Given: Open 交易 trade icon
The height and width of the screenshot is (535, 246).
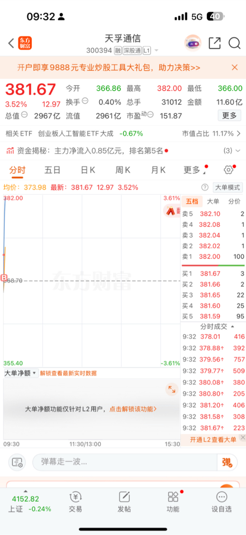Looking at the screenshot, I should point(76,502).
